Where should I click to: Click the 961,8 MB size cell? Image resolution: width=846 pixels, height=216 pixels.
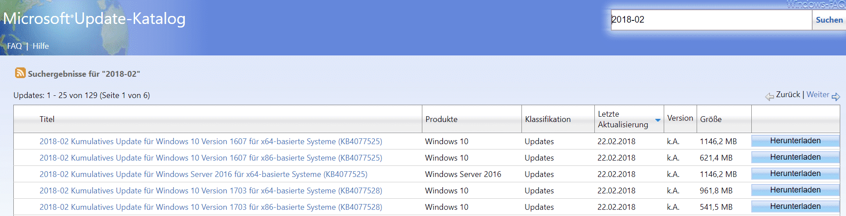[716, 191]
